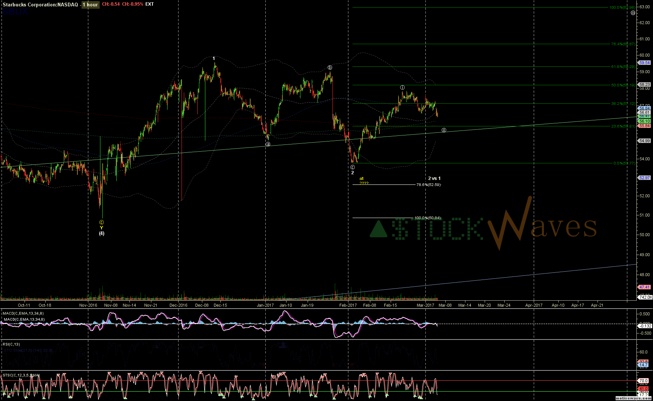Click the CH:-0.54 change value

[x=111, y=4]
